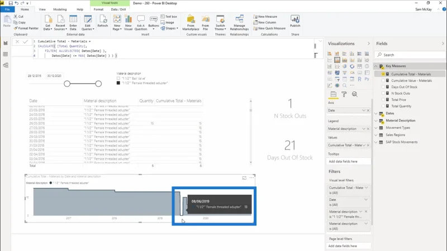The image size is (447, 251).
Task: Check the Total Quantity field
Action: [x=383, y=106]
